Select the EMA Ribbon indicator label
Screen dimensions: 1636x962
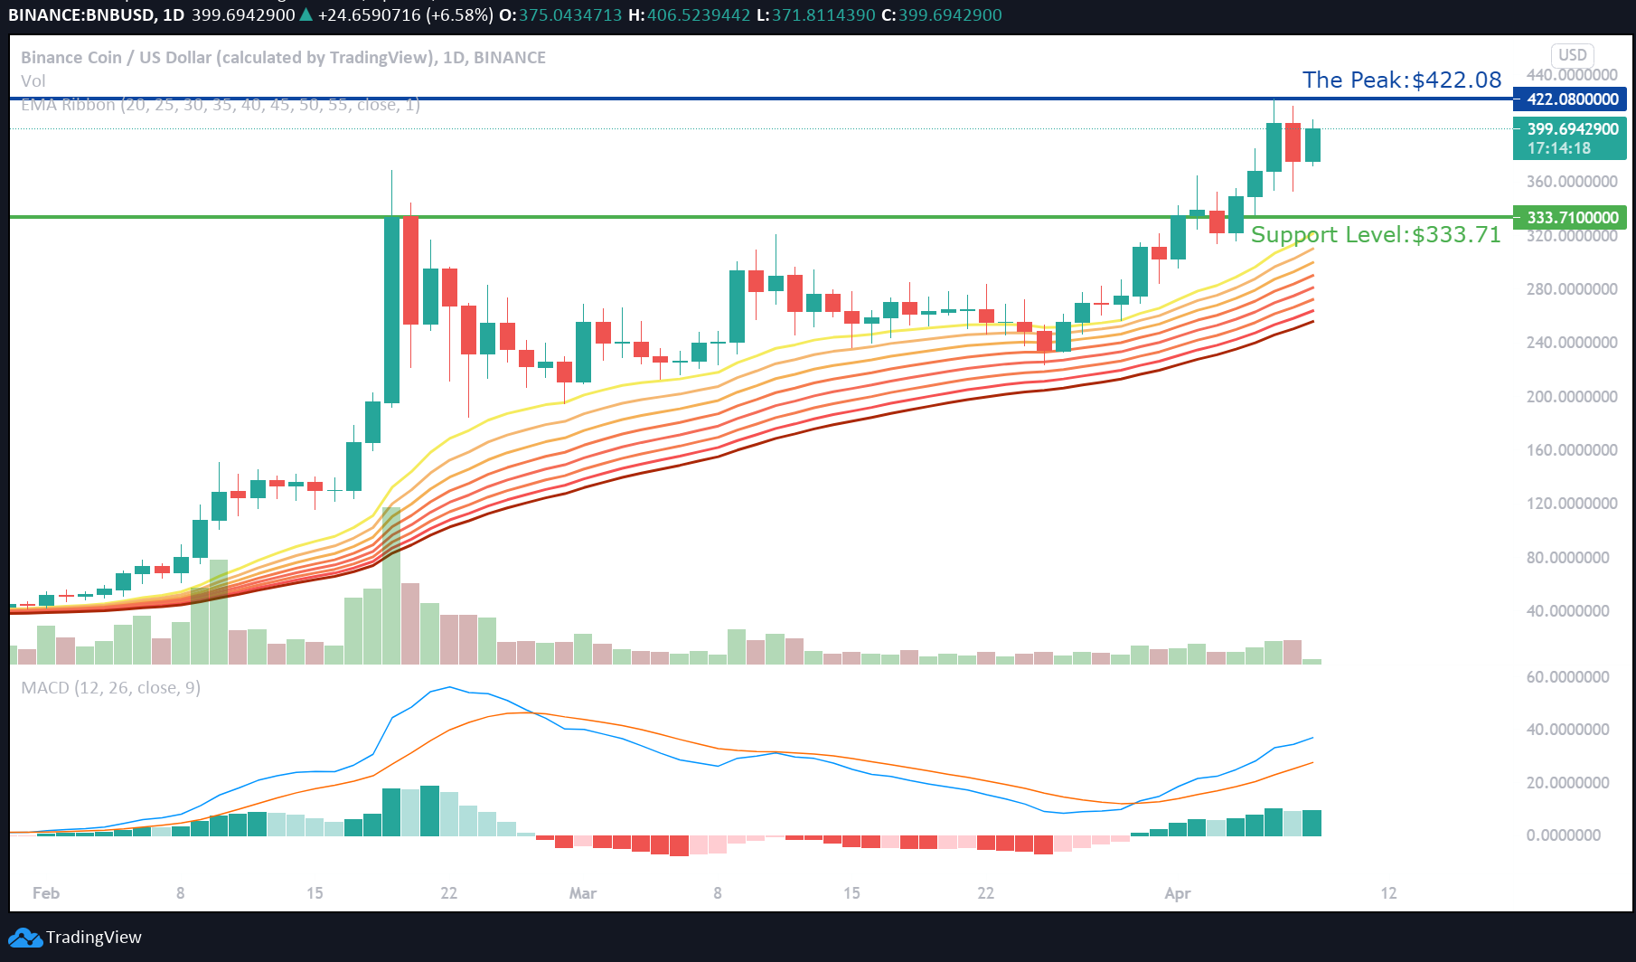[x=220, y=105]
